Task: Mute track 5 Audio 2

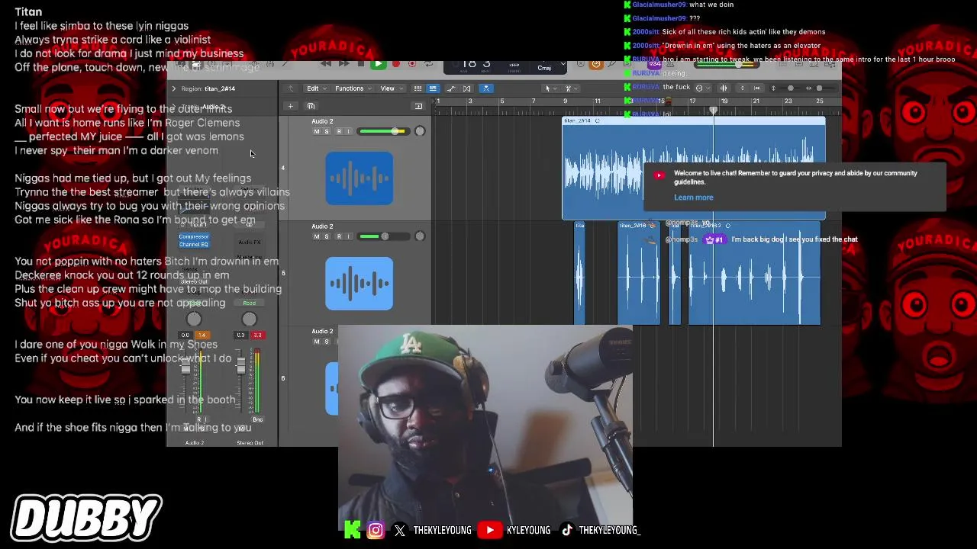Action: (x=317, y=236)
